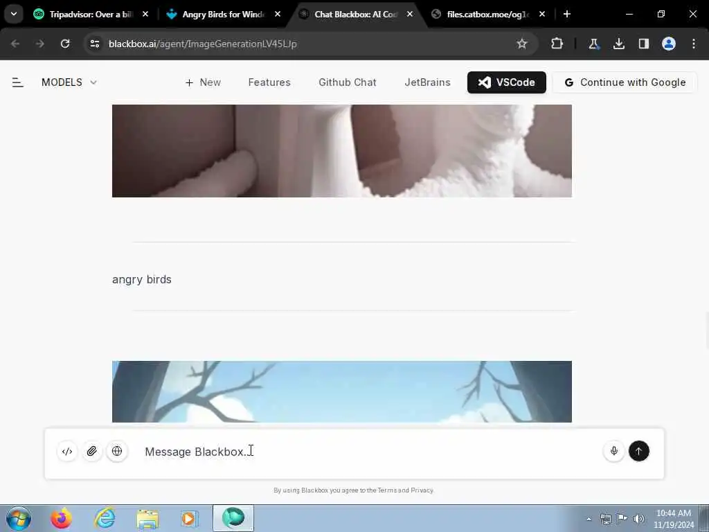The height and width of the screenshot is (532, 709).
Task: Open the generated sky and branches image
Action: tap(342, 392)
